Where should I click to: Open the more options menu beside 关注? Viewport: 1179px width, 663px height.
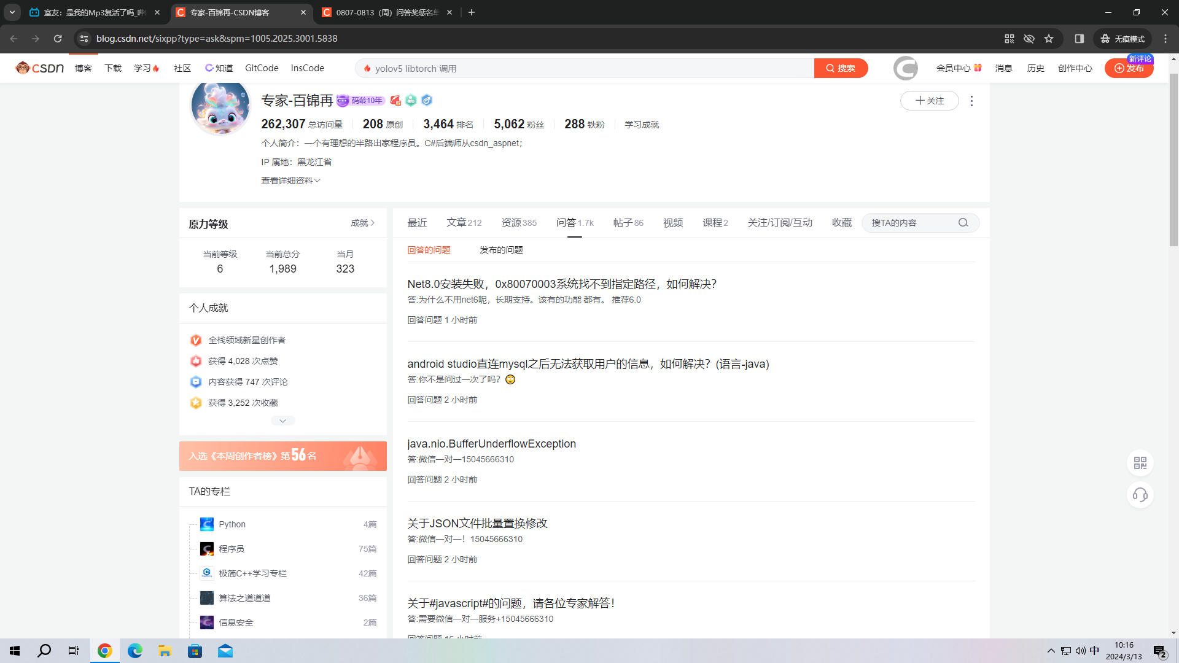(971, 101)
